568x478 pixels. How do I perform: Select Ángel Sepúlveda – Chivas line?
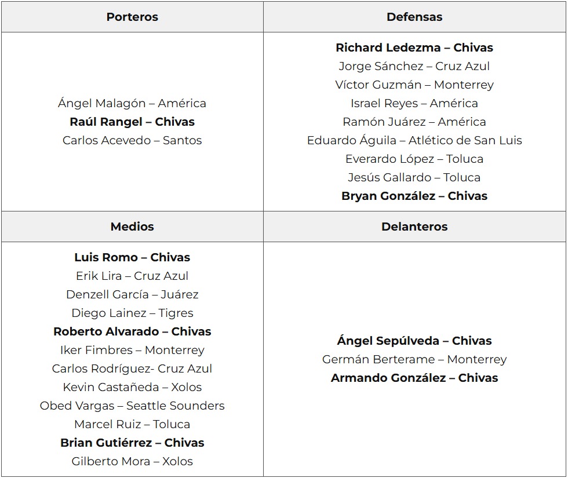tap(414, 341)
